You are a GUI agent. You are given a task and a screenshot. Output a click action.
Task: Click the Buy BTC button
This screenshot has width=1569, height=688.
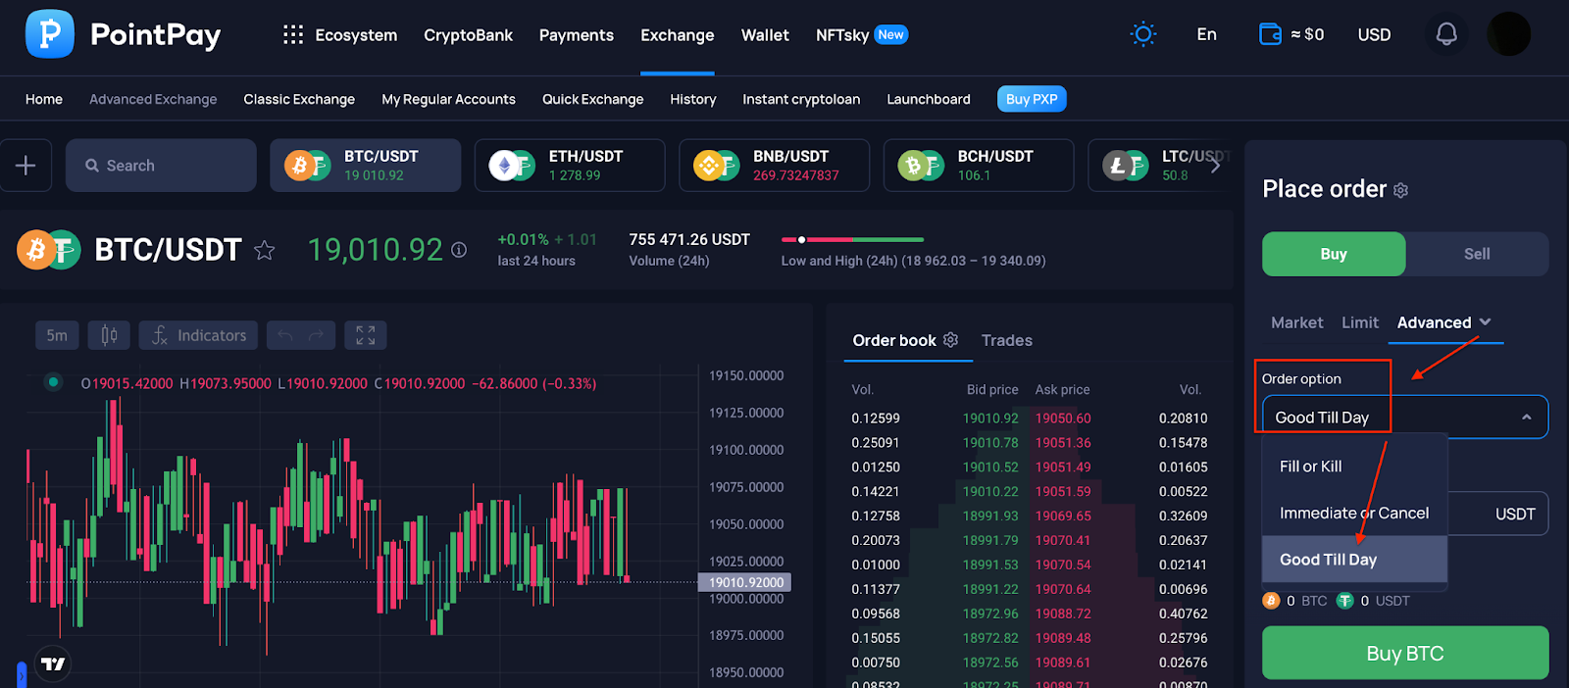(1405, 654)
